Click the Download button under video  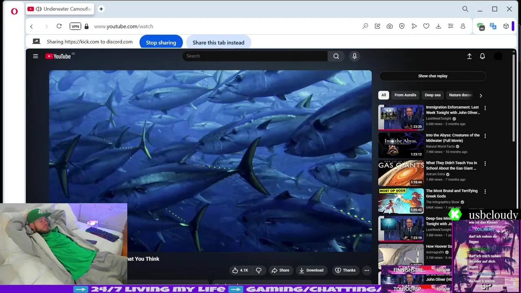pos(311,270)
